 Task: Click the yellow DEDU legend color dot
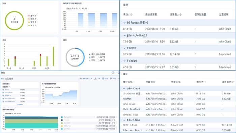[62, 126]
